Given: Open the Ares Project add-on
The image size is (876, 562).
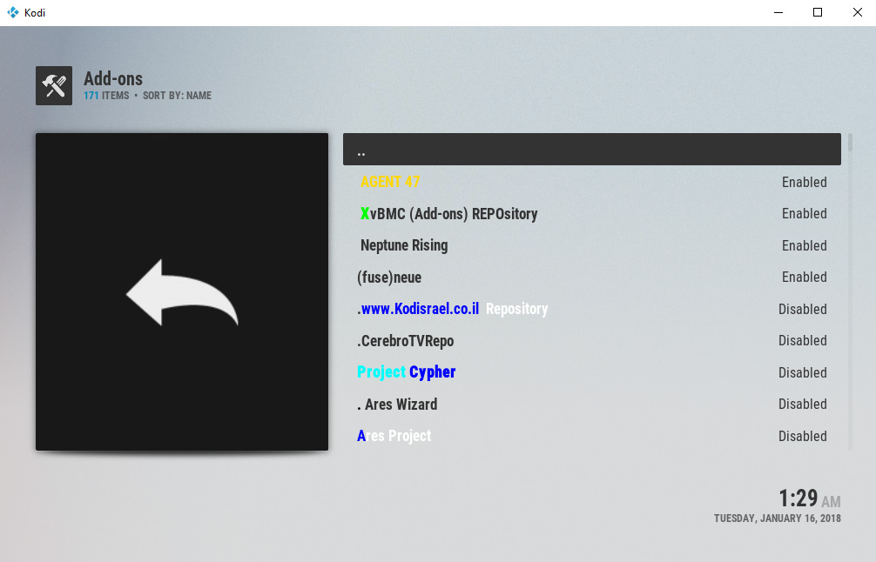Looking at the screenshot, I should (x=591, y=436).
